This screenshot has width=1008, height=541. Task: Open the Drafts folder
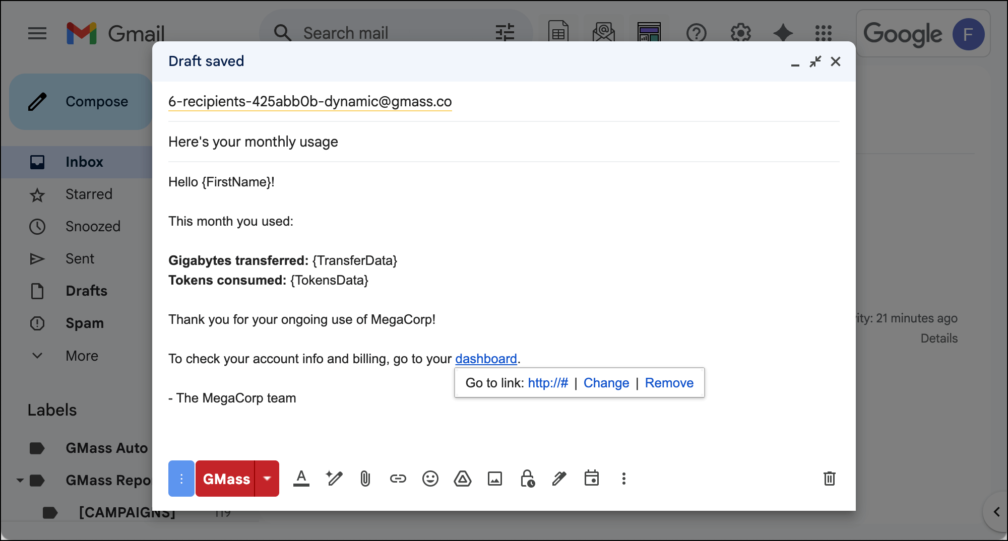click(x=86, y=291)
